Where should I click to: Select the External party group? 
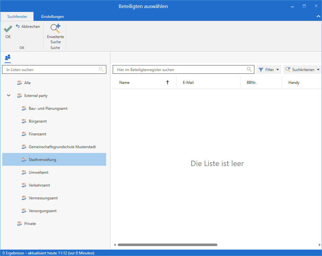coord(54,96)
